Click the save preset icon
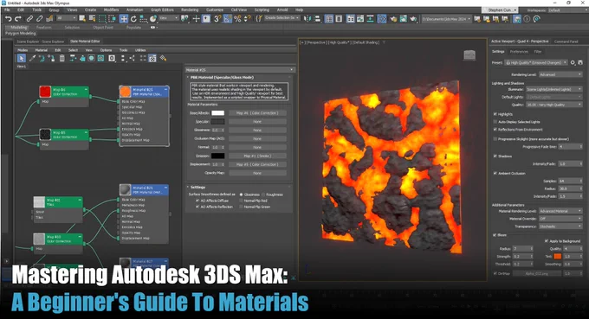589x319 pixels. click(x=580, y=62)
